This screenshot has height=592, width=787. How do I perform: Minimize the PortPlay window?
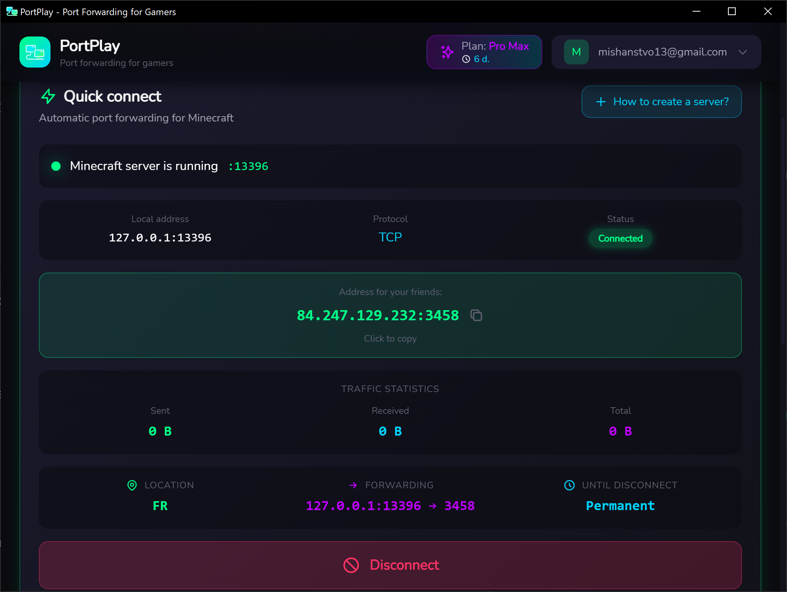(696, 11)
